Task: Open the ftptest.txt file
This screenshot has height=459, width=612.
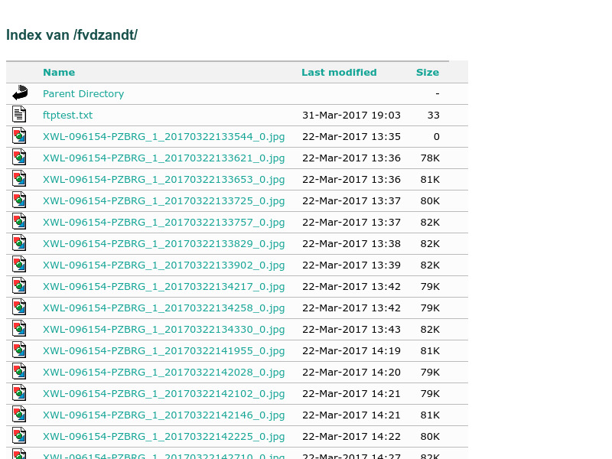Action: click(x=67, y=115)
